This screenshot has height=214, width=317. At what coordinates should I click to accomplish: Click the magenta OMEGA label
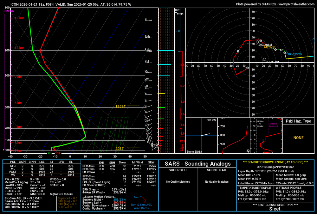[9, 11]
